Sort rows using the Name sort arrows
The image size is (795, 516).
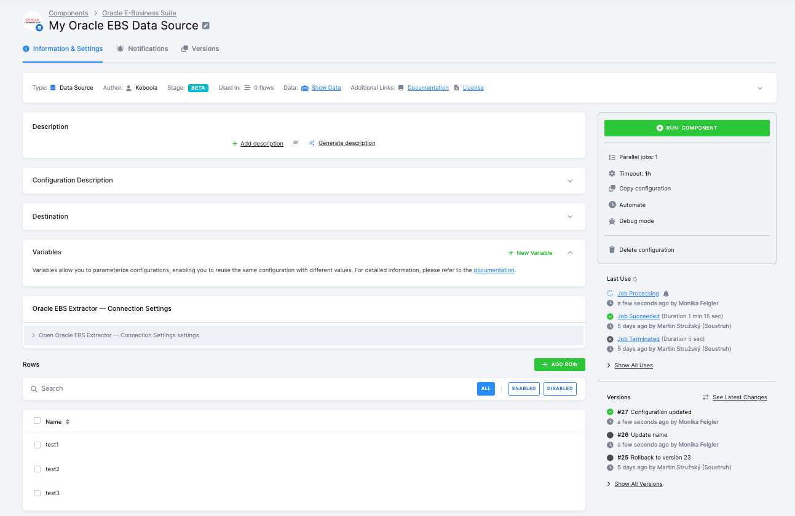pyautogui.click(x=68, y=422)
